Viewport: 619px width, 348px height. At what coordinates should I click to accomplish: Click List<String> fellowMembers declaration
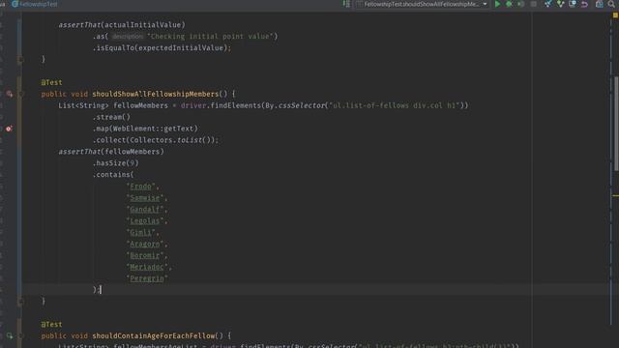pyautogui.click(x=113, y=105)
